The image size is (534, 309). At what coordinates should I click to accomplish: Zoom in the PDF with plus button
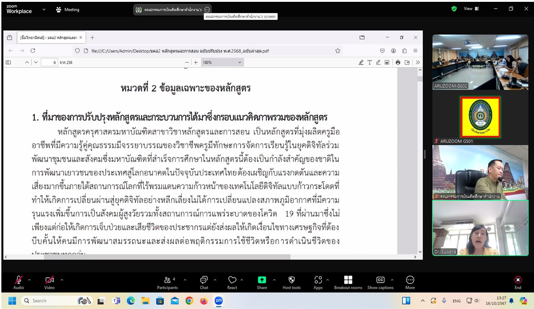[x=196, y=62]
